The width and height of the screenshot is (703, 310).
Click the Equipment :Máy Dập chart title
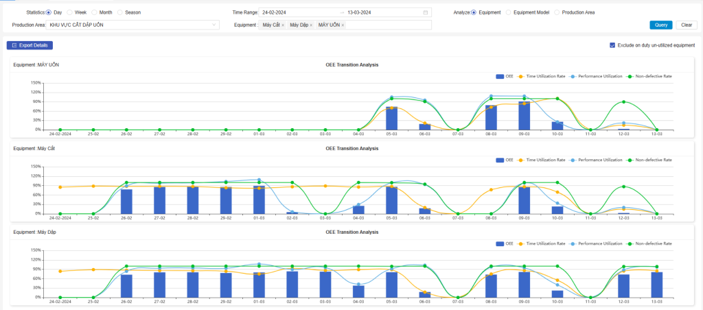(x=34, y=232)
